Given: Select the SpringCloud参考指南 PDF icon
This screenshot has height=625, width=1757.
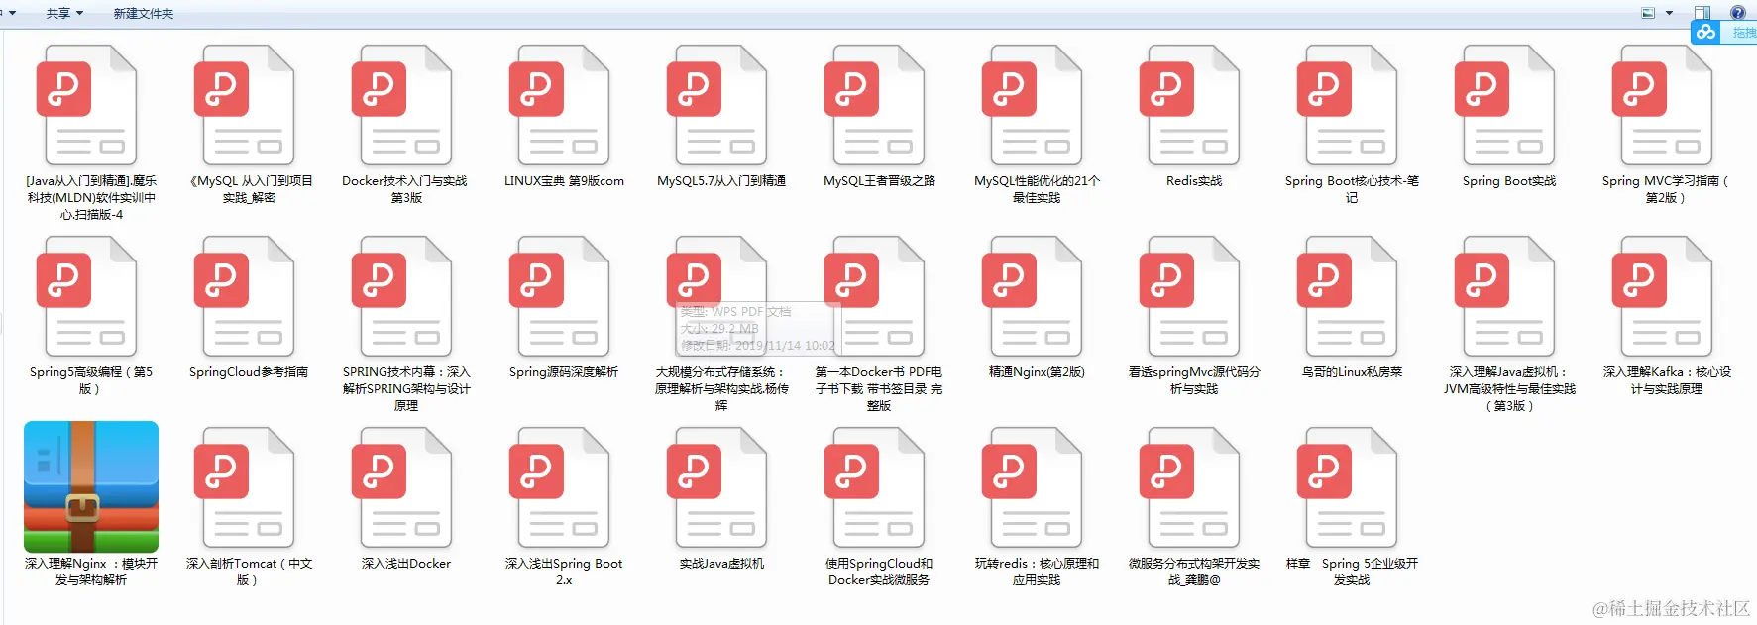Looking at the screenshot, I should 244,296.
